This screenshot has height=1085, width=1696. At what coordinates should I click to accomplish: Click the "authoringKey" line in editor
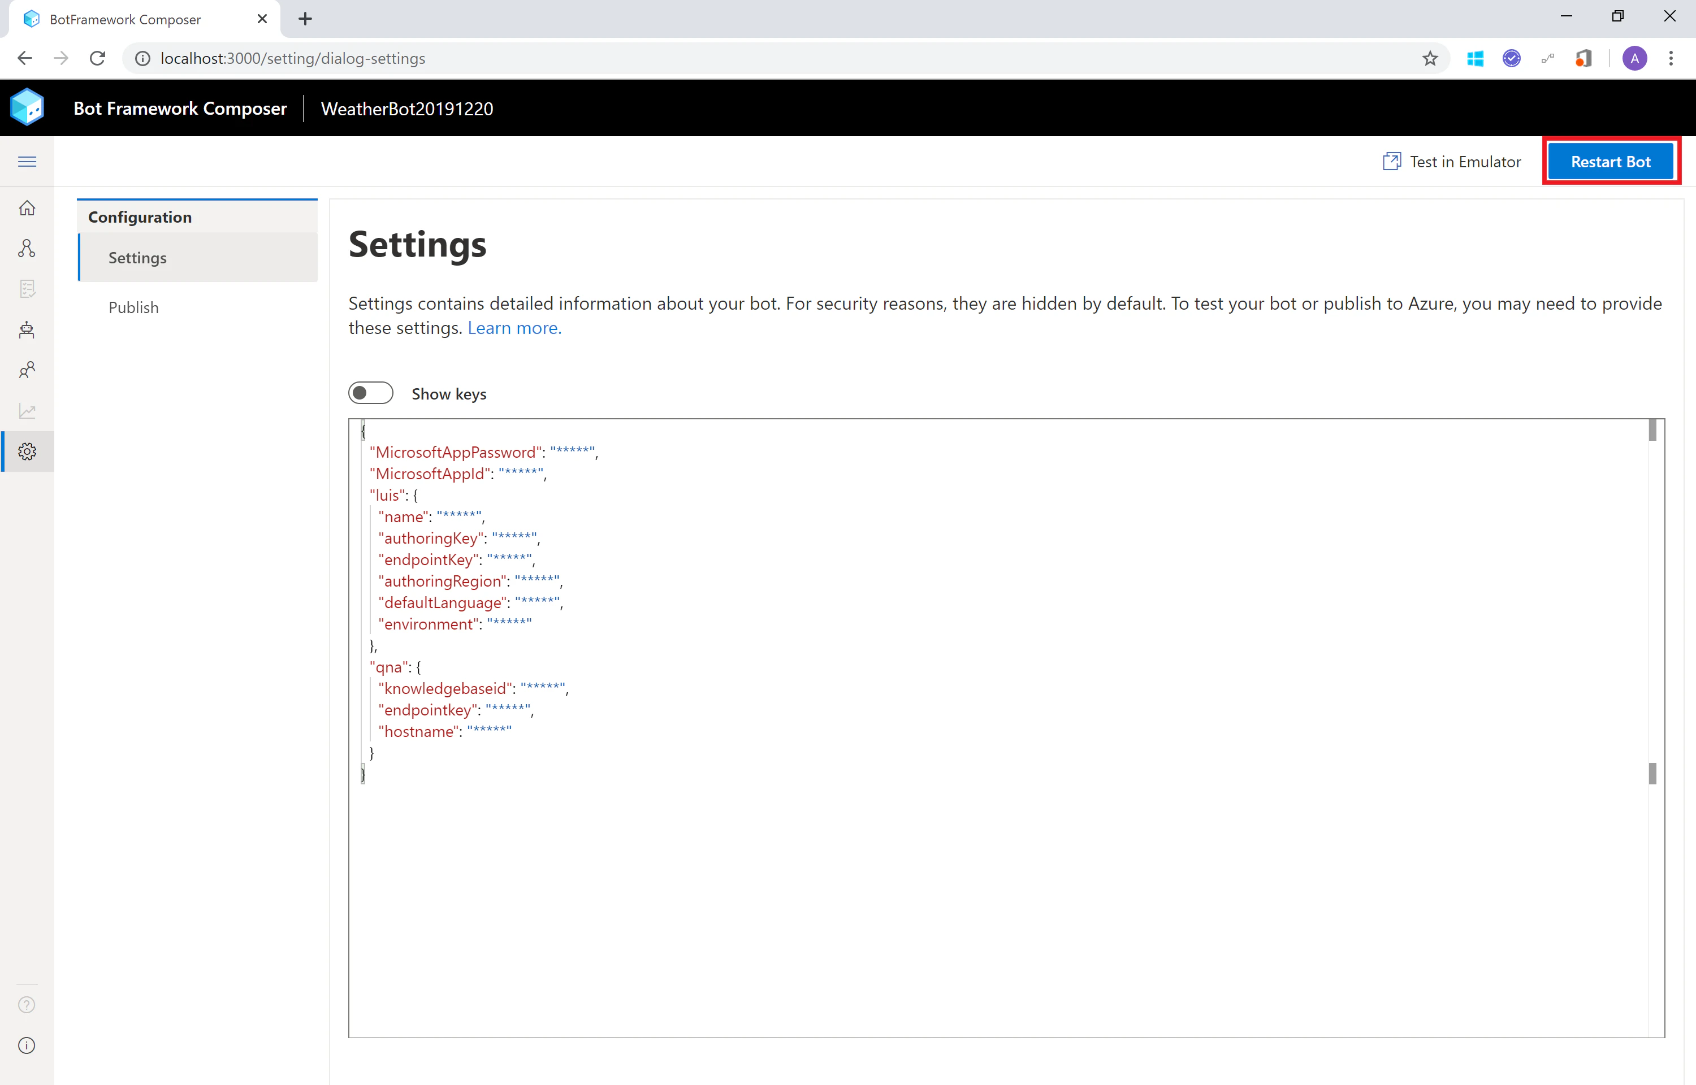(460, 539)
